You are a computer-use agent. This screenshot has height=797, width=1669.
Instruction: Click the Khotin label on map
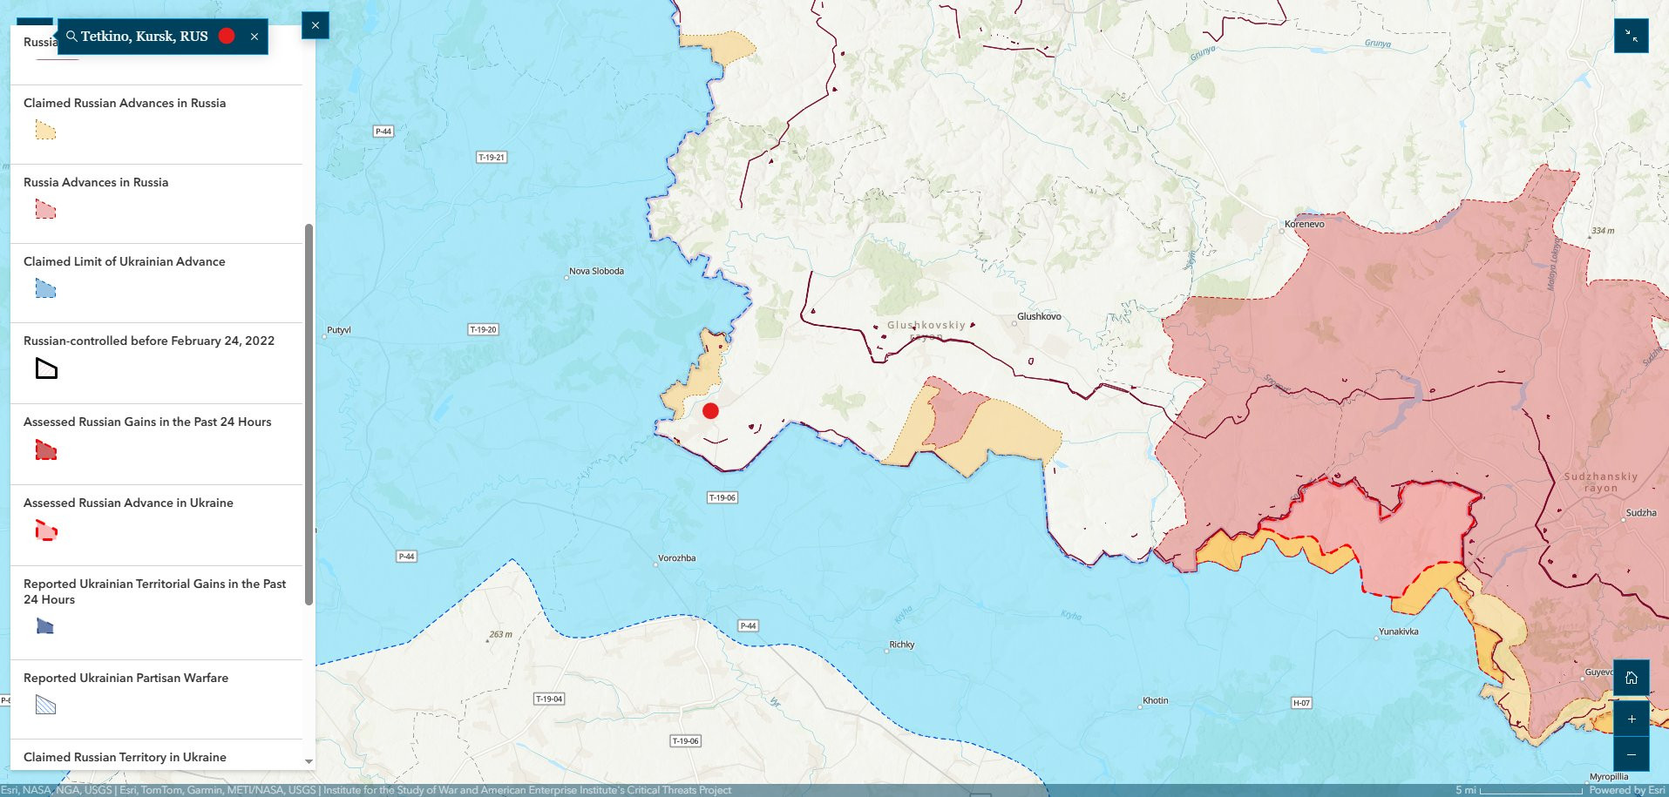(1156, 701)
